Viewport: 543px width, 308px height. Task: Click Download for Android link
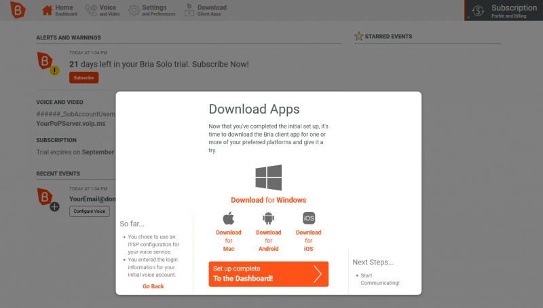(x=268, y=241)
